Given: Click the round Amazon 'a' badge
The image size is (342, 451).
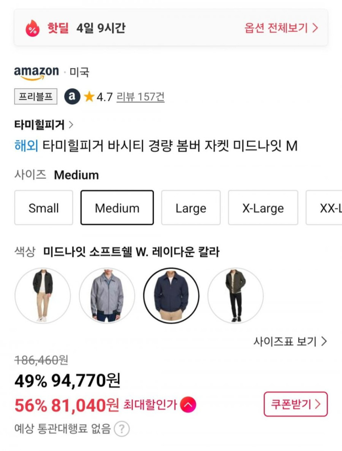Looking at the screenshot, I should click(x=72, y=97).
